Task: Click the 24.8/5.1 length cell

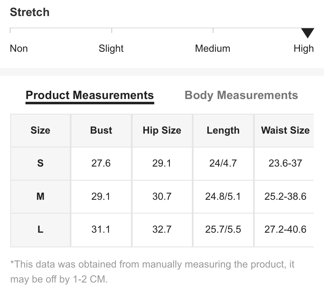Action: [x=223, y=196]
